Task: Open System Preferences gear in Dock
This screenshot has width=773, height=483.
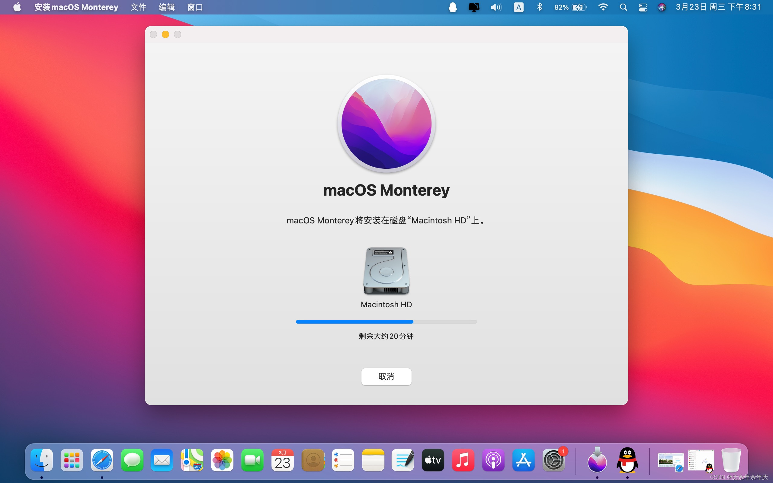Action: tap(553, 460)
